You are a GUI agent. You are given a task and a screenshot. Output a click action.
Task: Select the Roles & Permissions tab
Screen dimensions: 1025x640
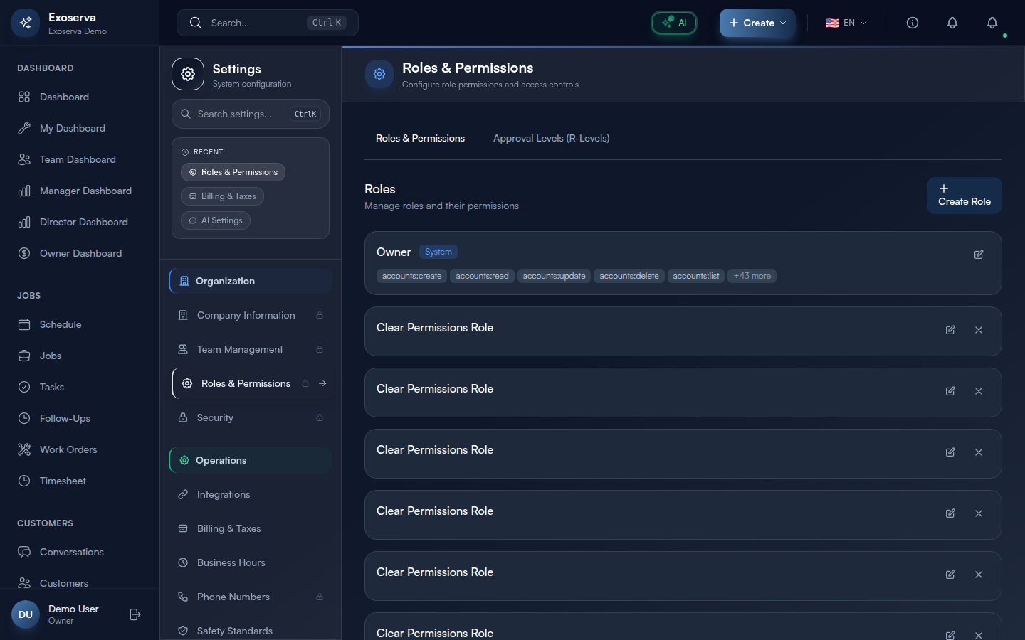coord(420,138)
